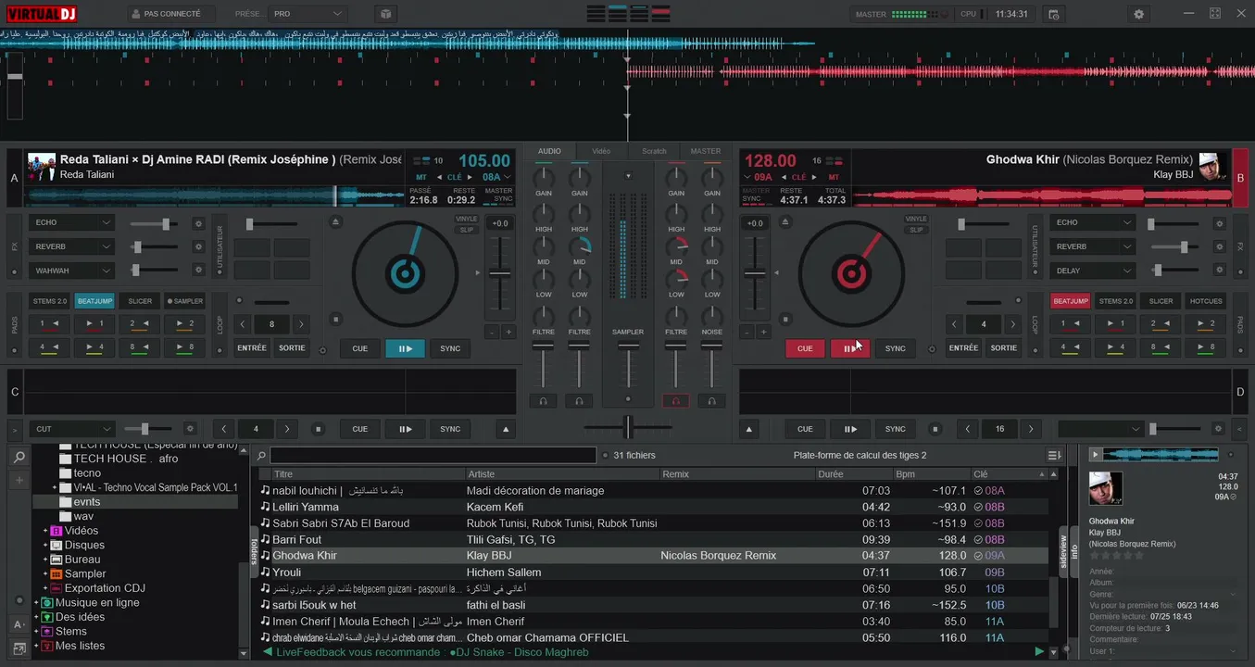Switch to the MASTER mixer tab
Screen dimensions: 1255x667
click(706, 151)
